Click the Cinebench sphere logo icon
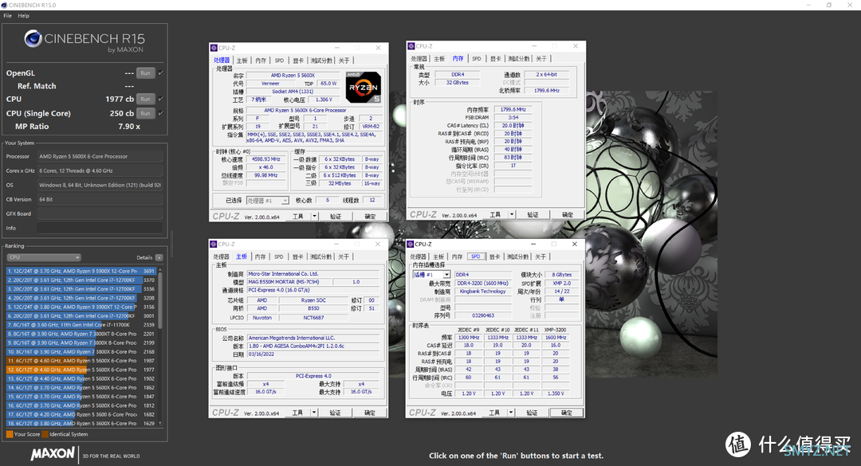861x466 pixels. click(33, 38)
